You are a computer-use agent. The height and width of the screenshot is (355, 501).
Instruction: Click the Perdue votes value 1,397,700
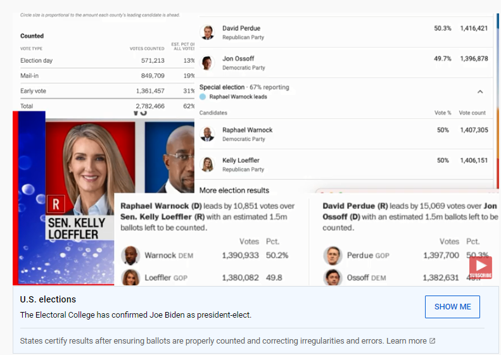441,256
